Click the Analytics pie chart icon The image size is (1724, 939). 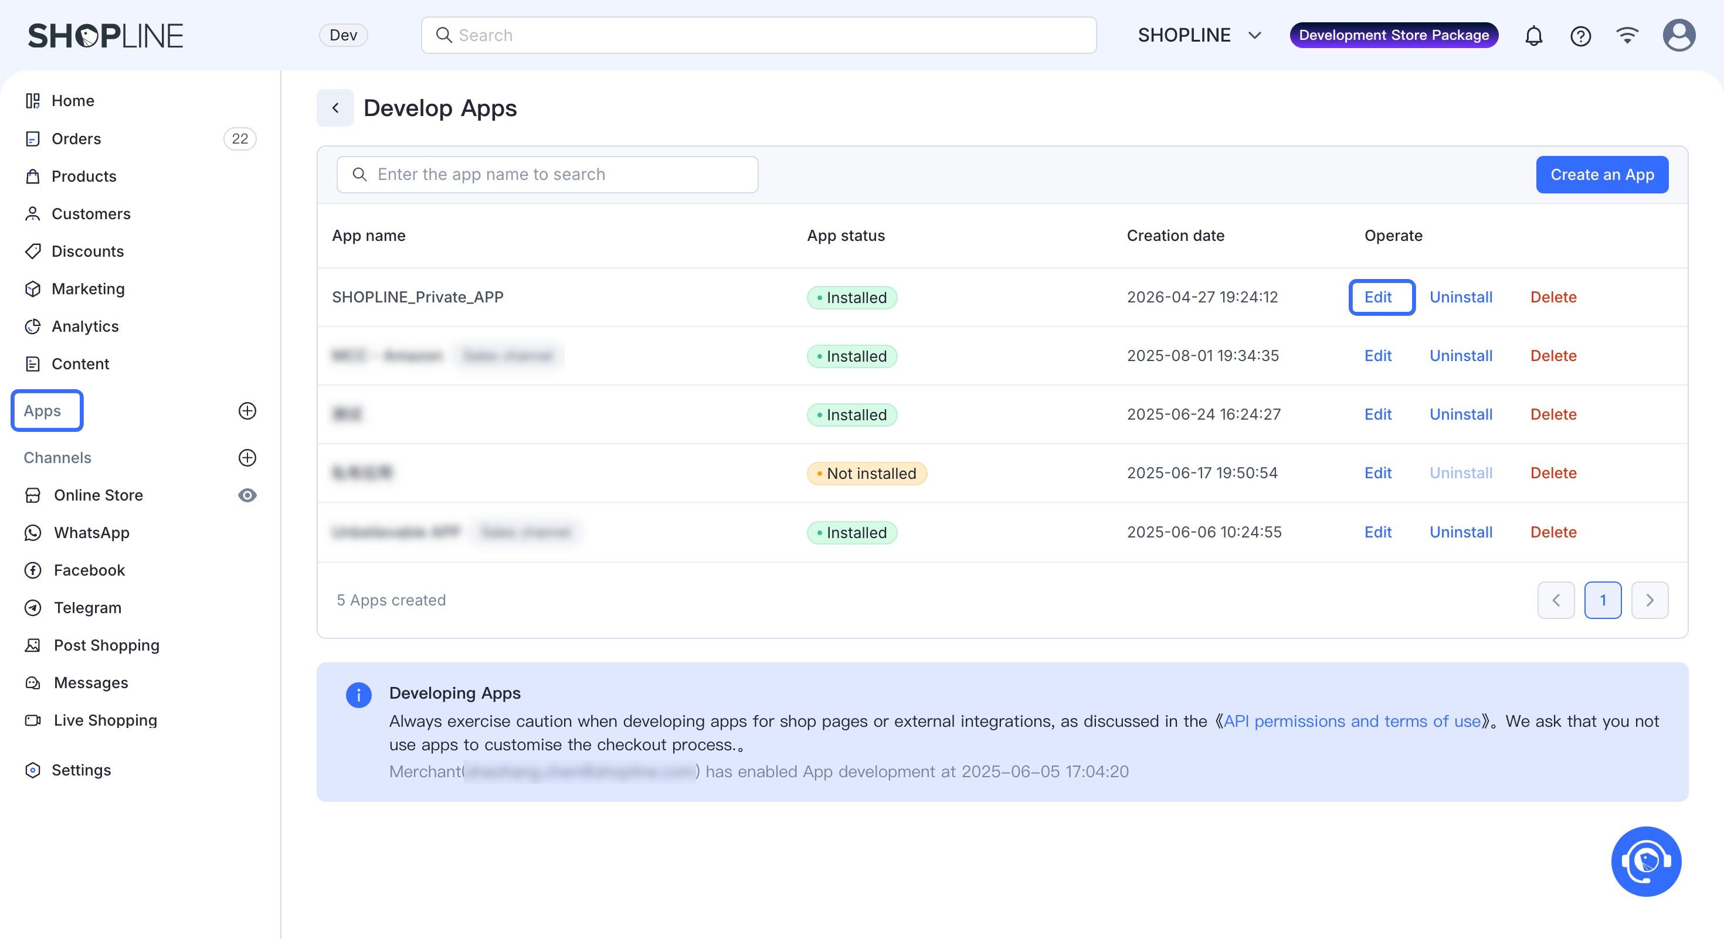click(33, 326)
